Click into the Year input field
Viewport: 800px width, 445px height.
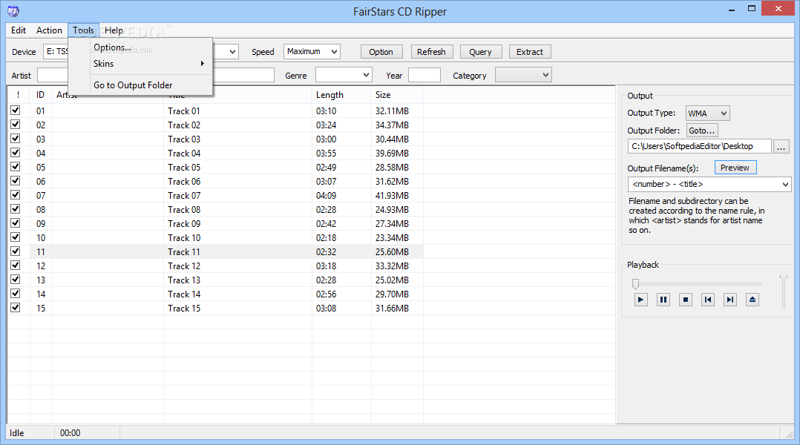(424, 75)
